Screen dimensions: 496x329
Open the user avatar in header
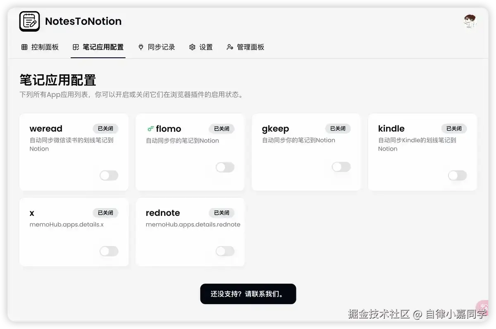click(x=470, y=21)
